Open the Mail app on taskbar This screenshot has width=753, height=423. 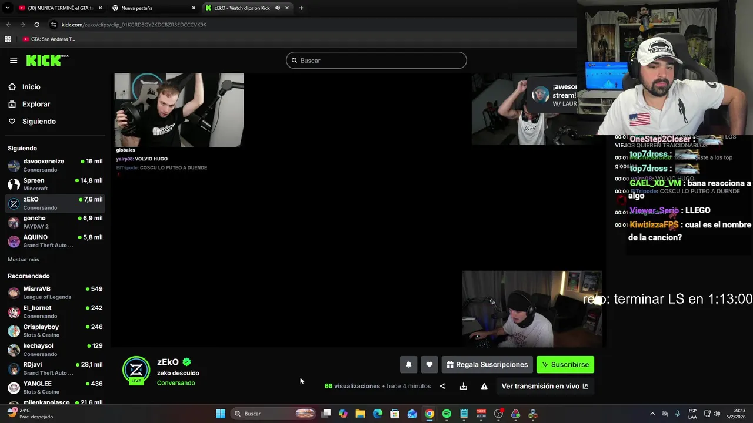(412, 414)
